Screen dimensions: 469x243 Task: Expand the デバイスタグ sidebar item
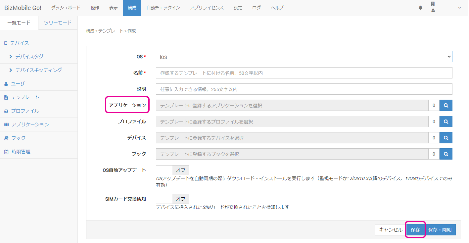29,57
